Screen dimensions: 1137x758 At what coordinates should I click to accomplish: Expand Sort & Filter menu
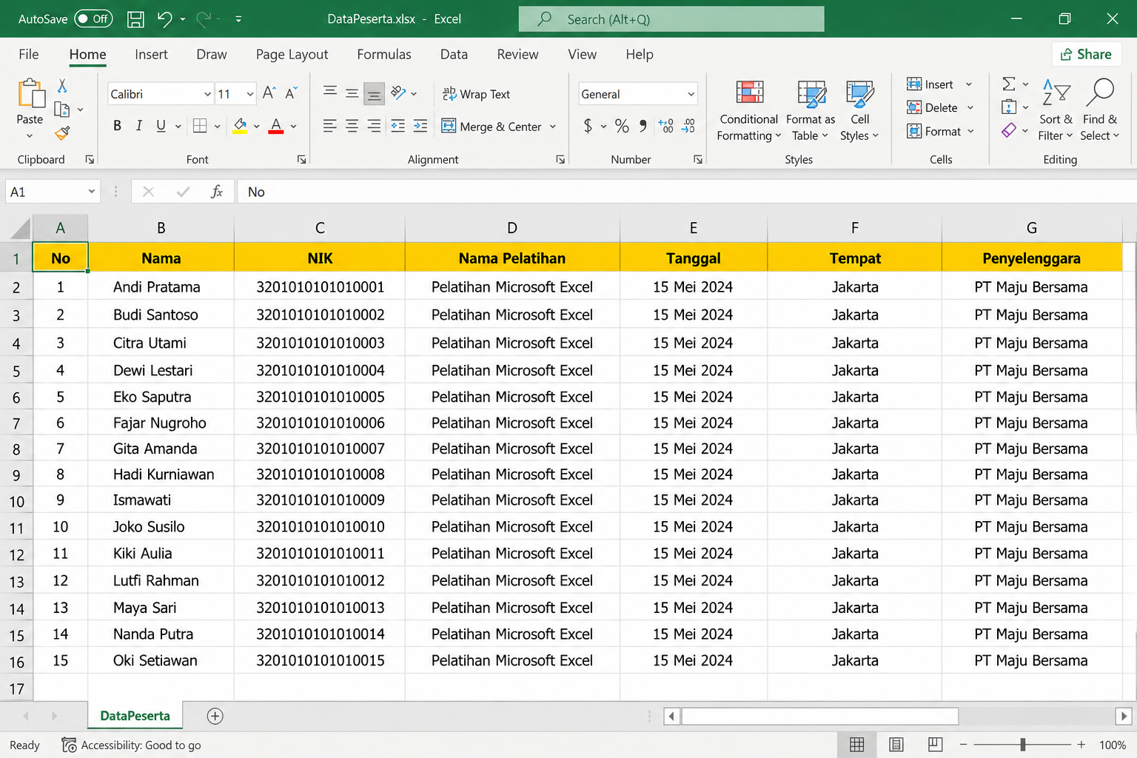pyautogui.click(x=1056, y=111)
